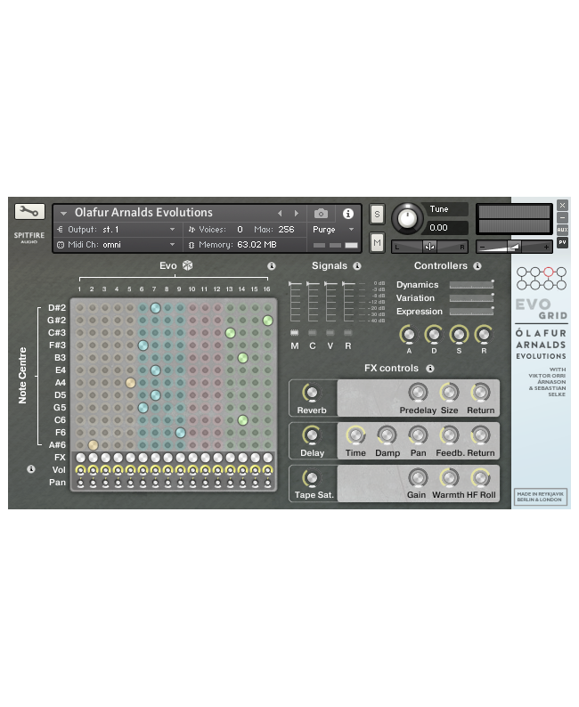Image resolution: width=579 pixels, height=707 pixels.
Task: Open FX controls info icon
Action: (430, 369)
